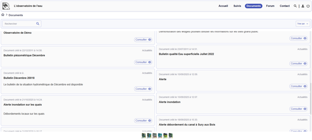Click the Actualités tag on Bulletin piézométrique Décembre
This screenshot has width=312, height=140.
pos(147,50)
